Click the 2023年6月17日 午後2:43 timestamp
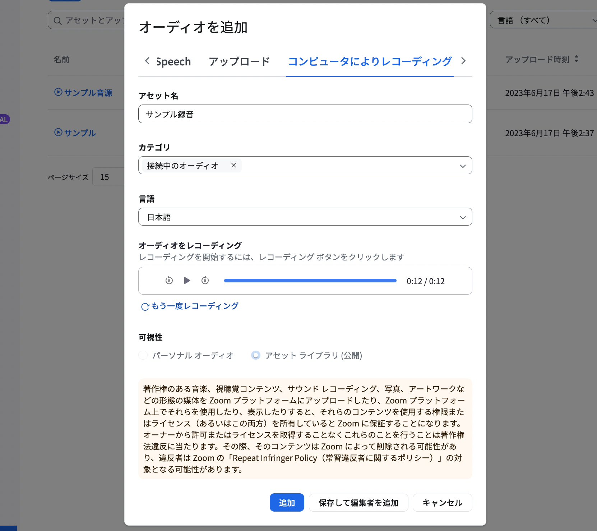The width and height of the screenshot is (597, 531). [x=550, y=93]
